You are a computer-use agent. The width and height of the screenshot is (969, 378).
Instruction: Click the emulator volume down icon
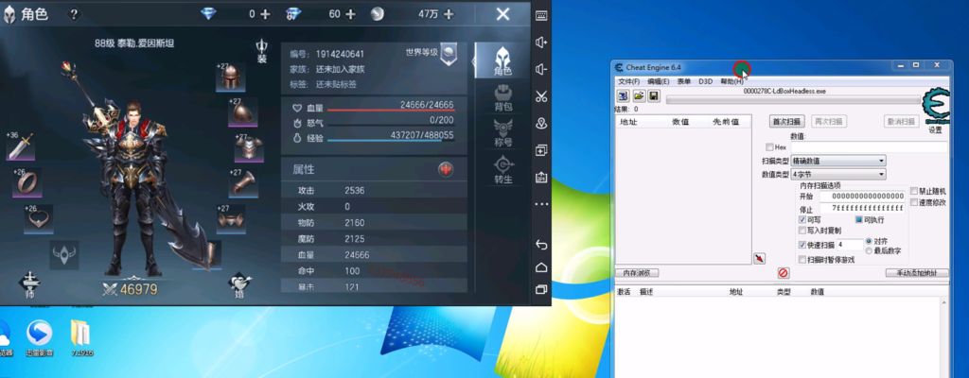[x=541, y=69]
